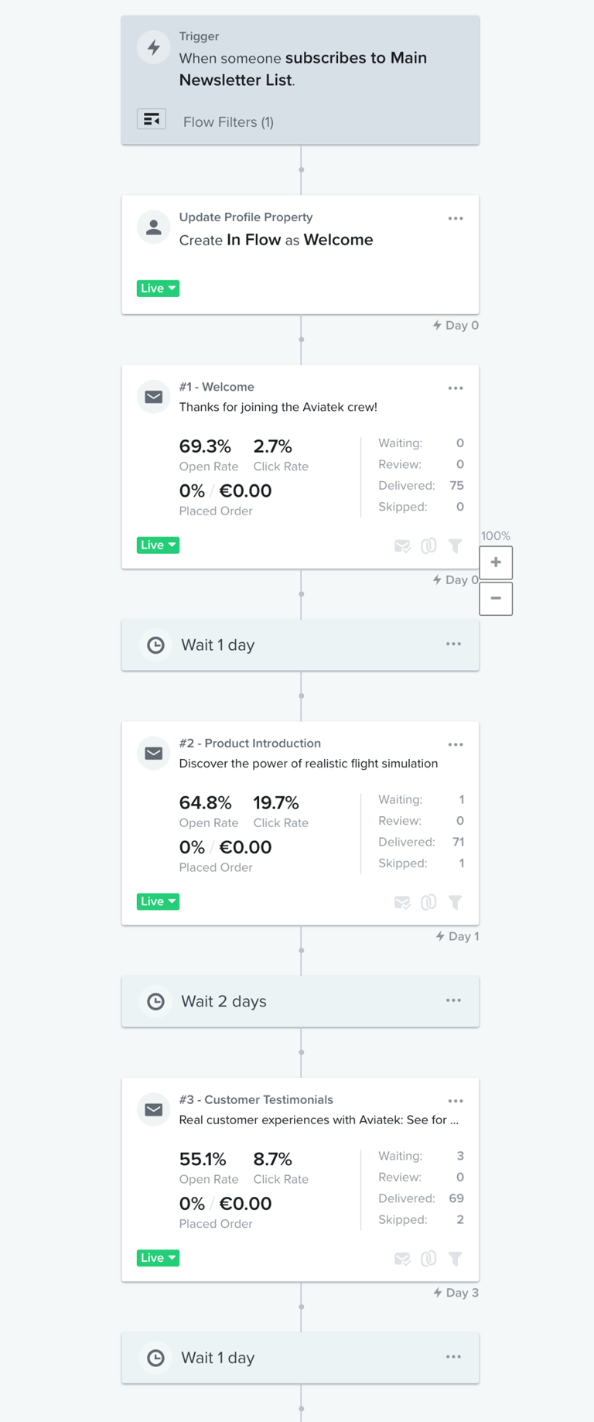Click the person icon on Update Profile Property
Screen dimensions: 594x1422
[x=154, y=227]
